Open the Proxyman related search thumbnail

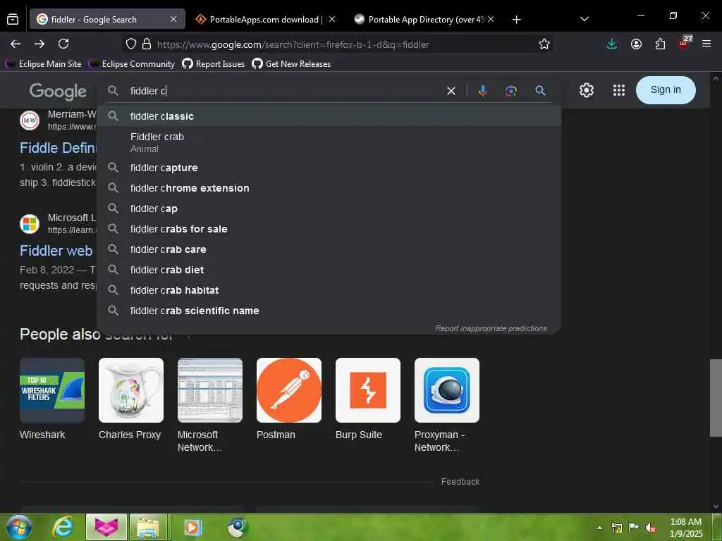(x=446, y=390)
